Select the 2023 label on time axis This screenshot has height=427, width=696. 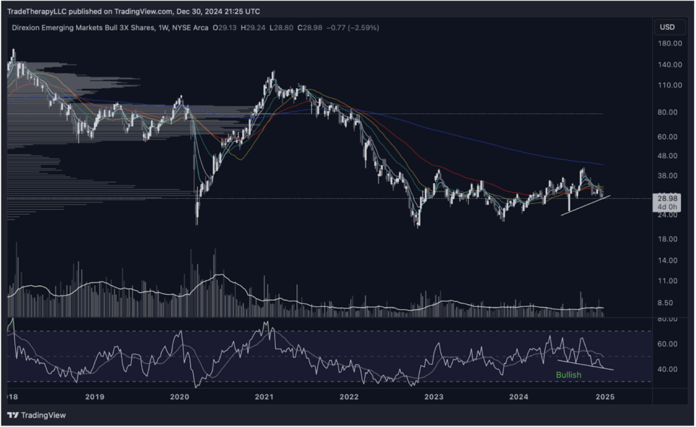(x=434, y=396)
